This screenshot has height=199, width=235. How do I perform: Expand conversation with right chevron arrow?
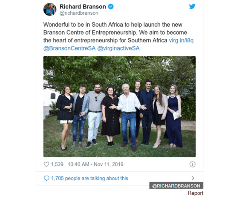pyautogui.click(x=193, y=178)
